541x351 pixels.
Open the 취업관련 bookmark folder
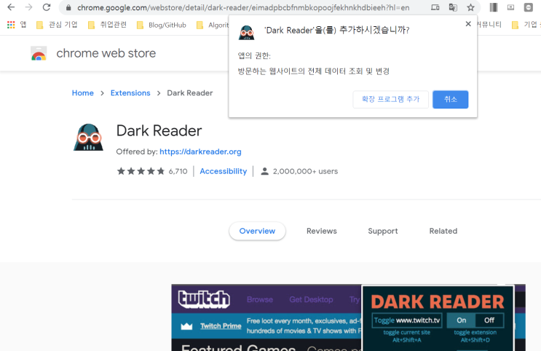107,25
